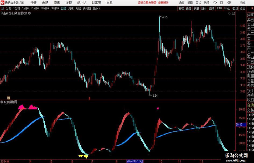This screenshot has height=163, width=254.
Task: Click the 复权 button
Action: 181,8
